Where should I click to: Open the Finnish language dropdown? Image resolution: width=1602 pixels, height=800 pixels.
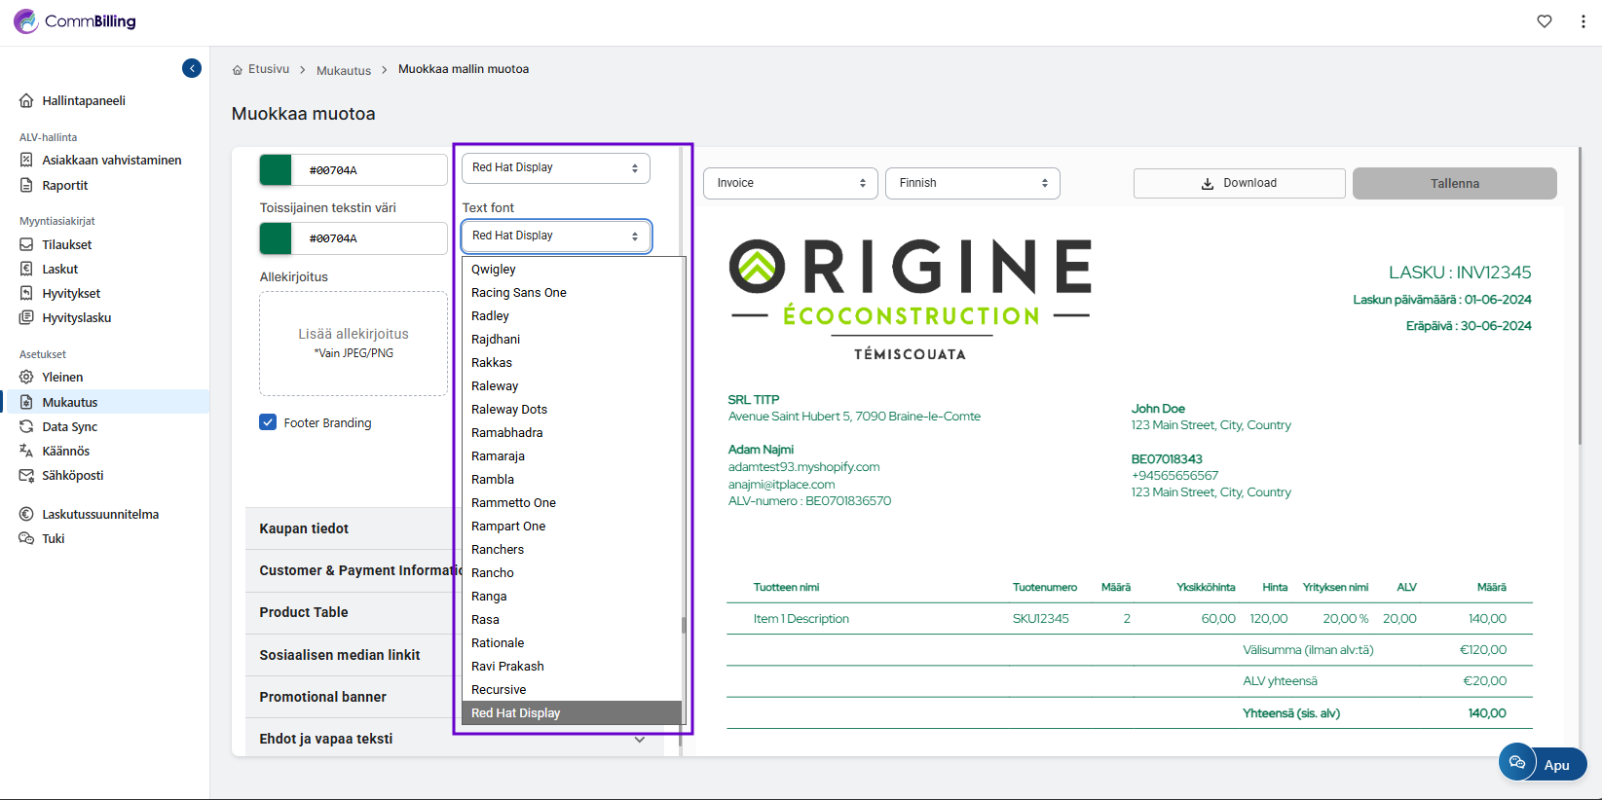coord(972,183)
